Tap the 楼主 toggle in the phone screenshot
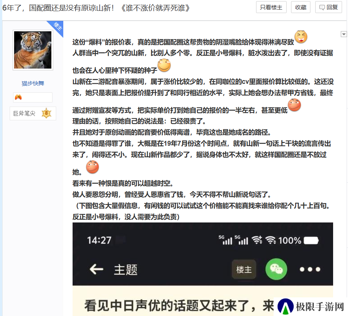This screenshot has height=316, width=348. point(244,269)
